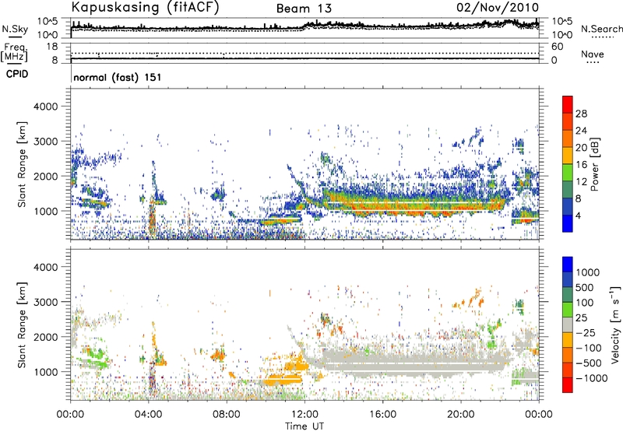This screenshot has width=623, height=431.
Task: Click the '60' Nave axis tick
Action: [x=558, y=47]
